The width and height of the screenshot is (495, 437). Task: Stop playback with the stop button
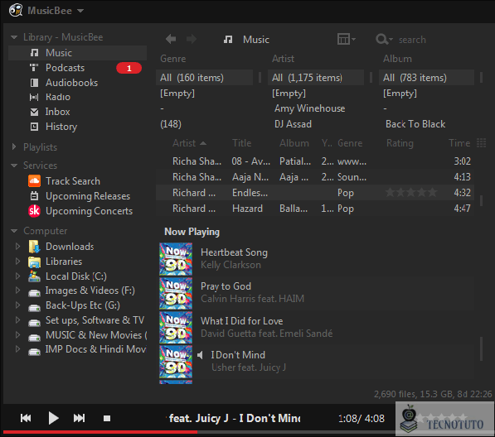tap(107, 419)
